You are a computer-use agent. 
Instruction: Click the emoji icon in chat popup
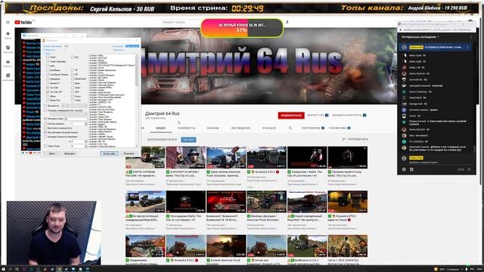point(404,169)
